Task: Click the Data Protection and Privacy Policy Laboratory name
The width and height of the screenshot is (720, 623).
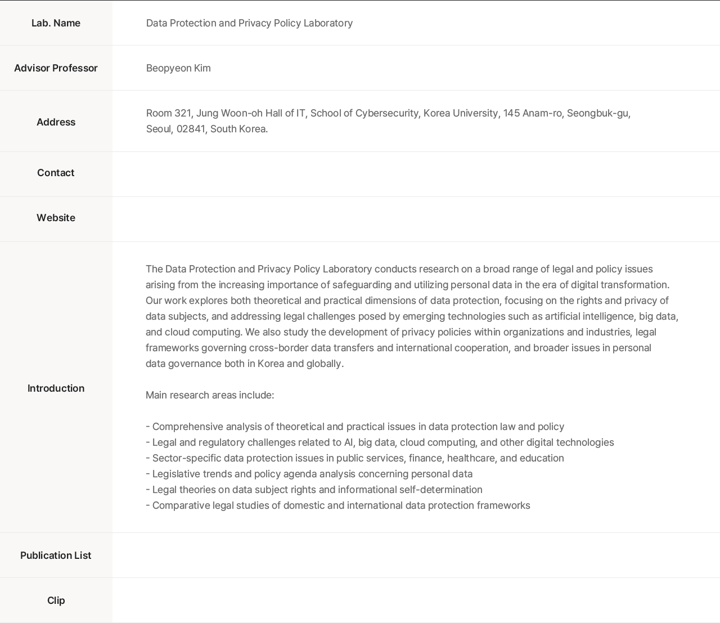Action: 249,23
